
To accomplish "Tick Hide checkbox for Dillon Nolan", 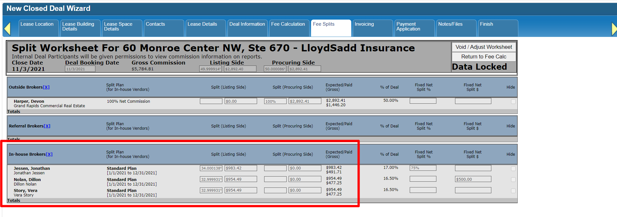I will (x=513, y=180).
